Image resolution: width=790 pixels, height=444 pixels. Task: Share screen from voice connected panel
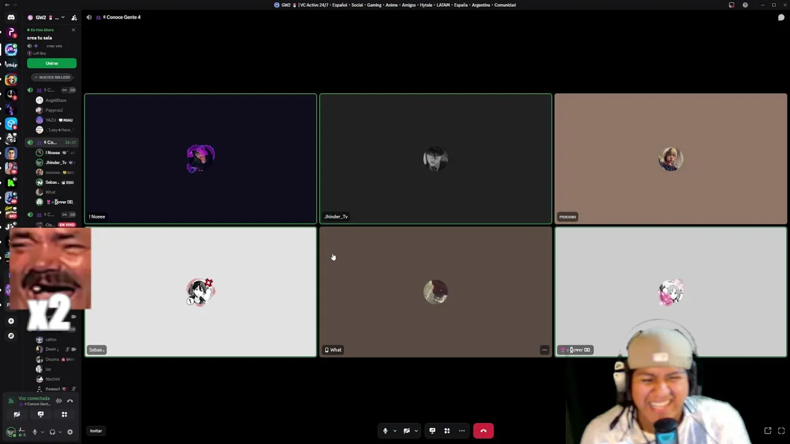41,414
